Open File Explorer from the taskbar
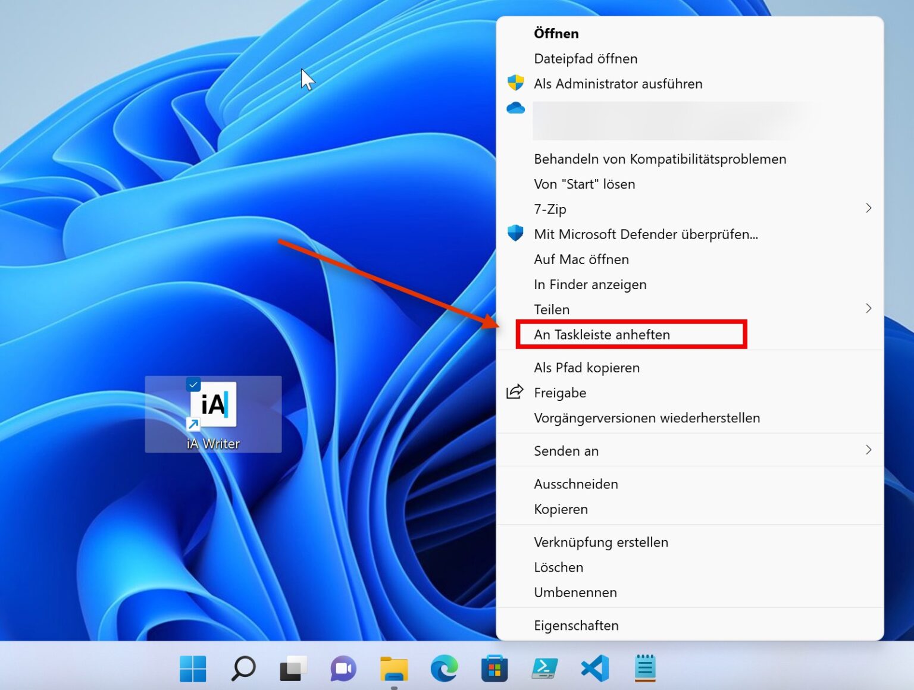This screenshot has height=690, width=914. click(x=393, y=667)
